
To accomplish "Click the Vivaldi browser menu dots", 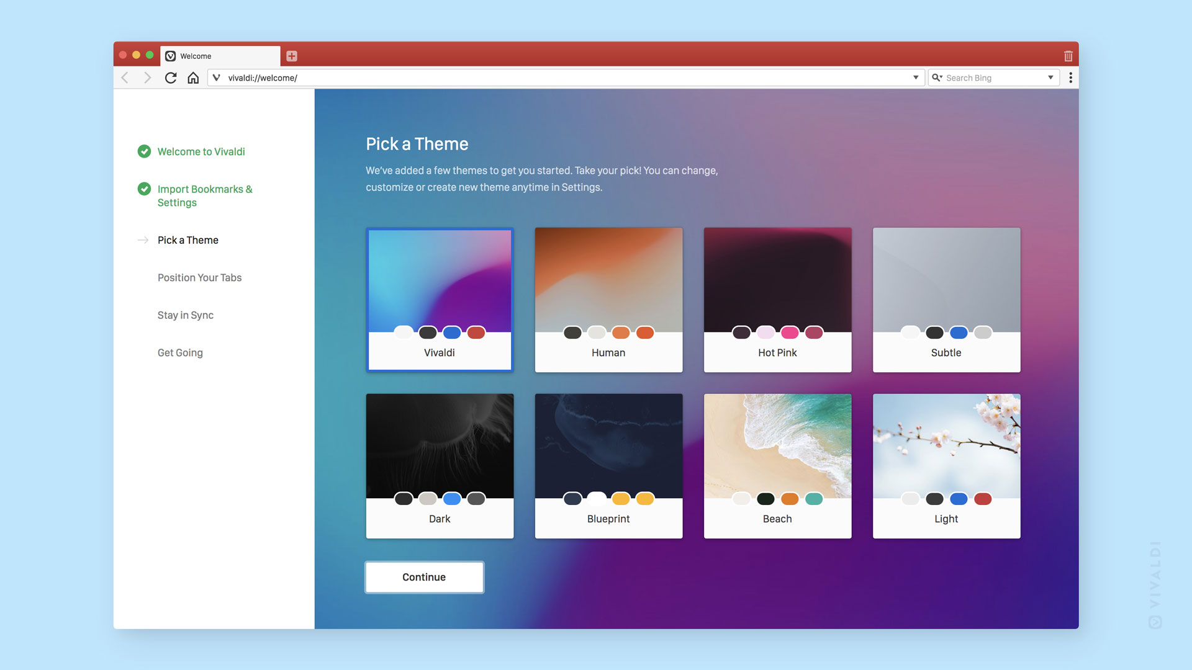I will [1070, 78].
